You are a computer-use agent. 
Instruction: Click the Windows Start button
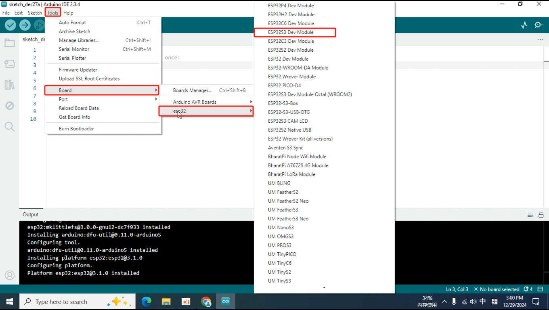(x=10, y=302)
